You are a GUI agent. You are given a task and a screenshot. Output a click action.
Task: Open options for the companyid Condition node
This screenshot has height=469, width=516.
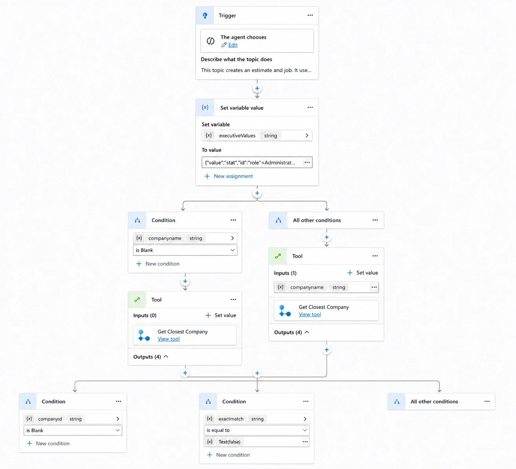point(119,401)
